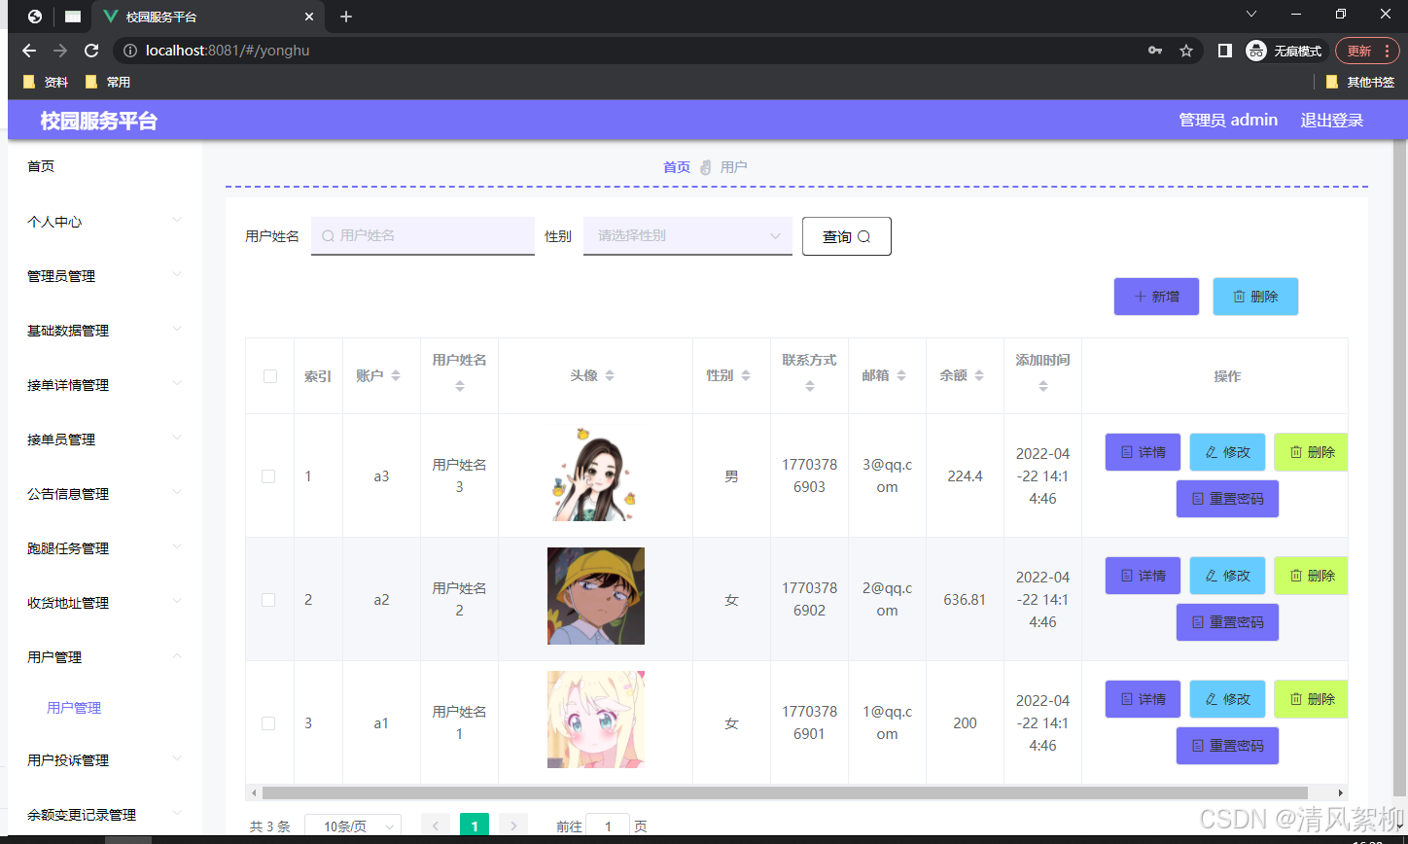
Task: Collapse the 用户管理 sidebar group
Action: (104, 657)
